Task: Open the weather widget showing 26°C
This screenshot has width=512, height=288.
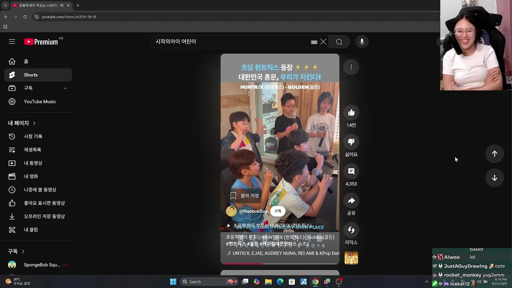Action: coord(18,282)
